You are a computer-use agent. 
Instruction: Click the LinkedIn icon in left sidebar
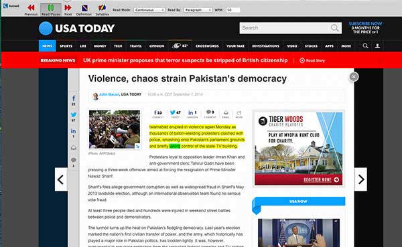click(73, 131)
